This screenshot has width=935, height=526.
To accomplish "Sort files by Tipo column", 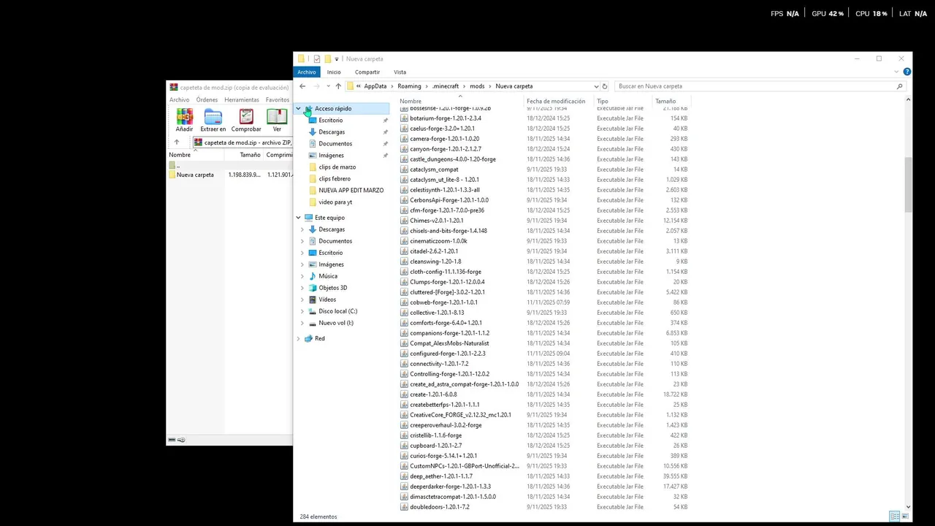I will point(602,102).
